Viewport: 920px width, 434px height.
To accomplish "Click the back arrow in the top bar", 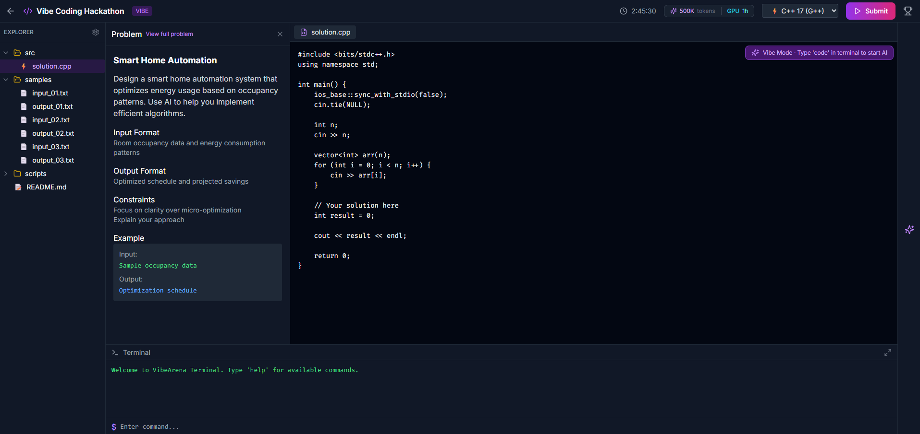I will point(11,11).
